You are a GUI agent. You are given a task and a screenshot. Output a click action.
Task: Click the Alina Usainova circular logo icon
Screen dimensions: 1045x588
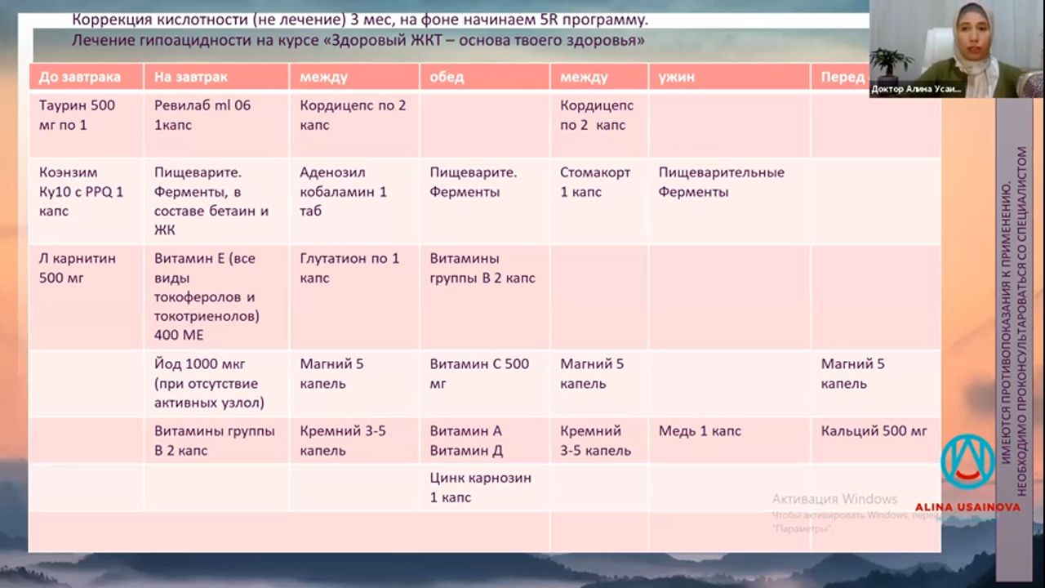pyautogui.click(x=967, y=462)
